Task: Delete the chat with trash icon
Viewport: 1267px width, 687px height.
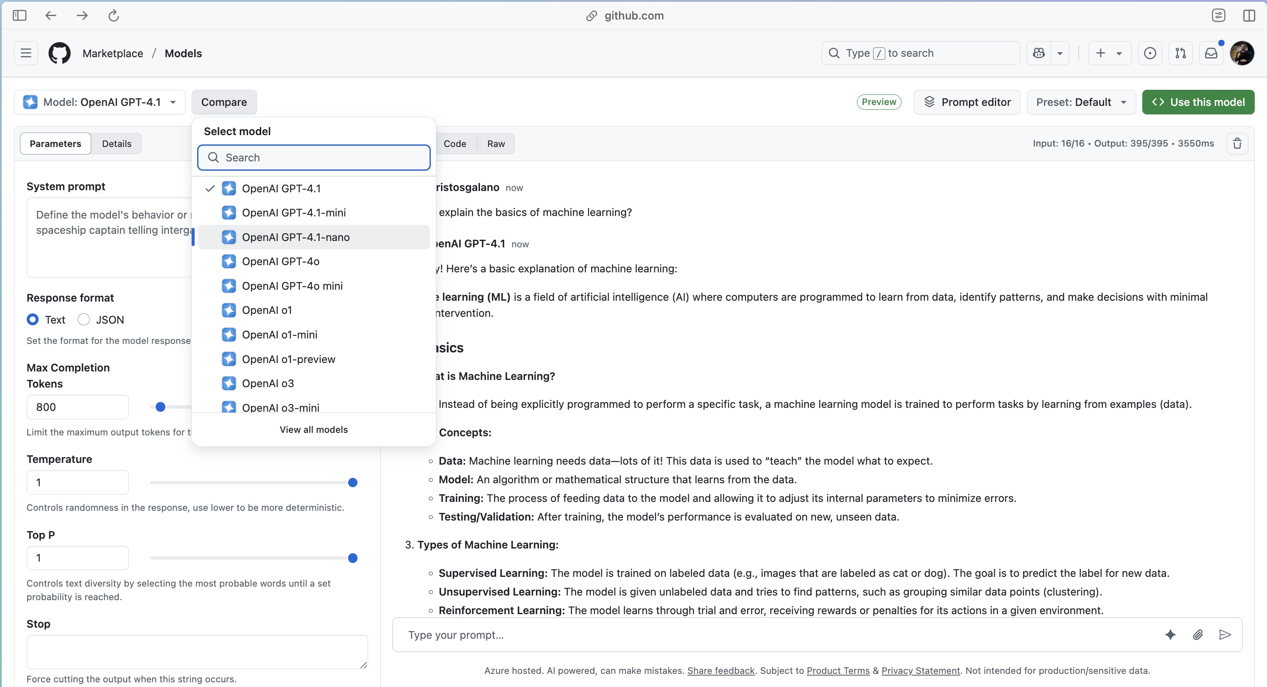Action: tap(1237, 144)
